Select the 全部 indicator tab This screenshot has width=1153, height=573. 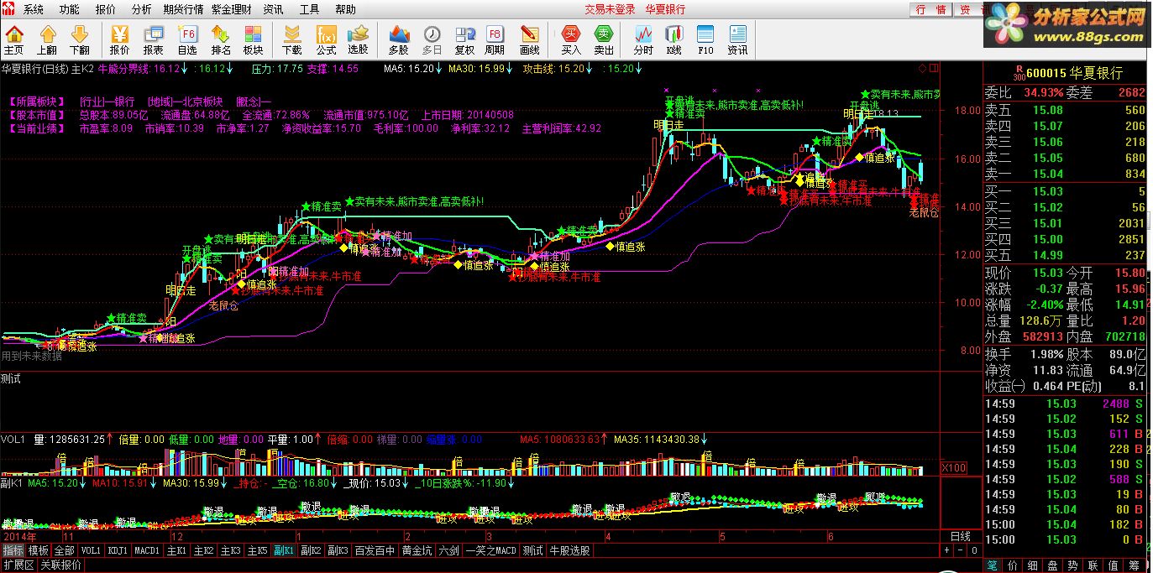[65, 551]
